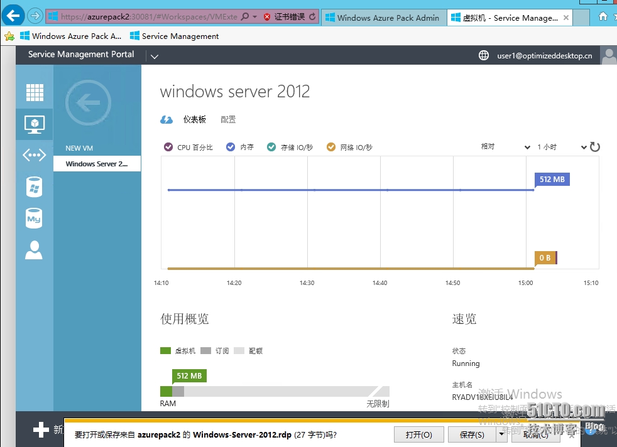Image resolution: width=617 pixels, height=447 pixels.
Task: Click the 0 B chart data label
Action: (545, 258)
